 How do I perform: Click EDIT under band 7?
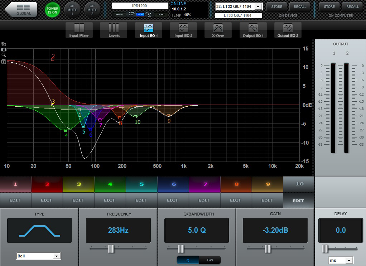[205, 200]
